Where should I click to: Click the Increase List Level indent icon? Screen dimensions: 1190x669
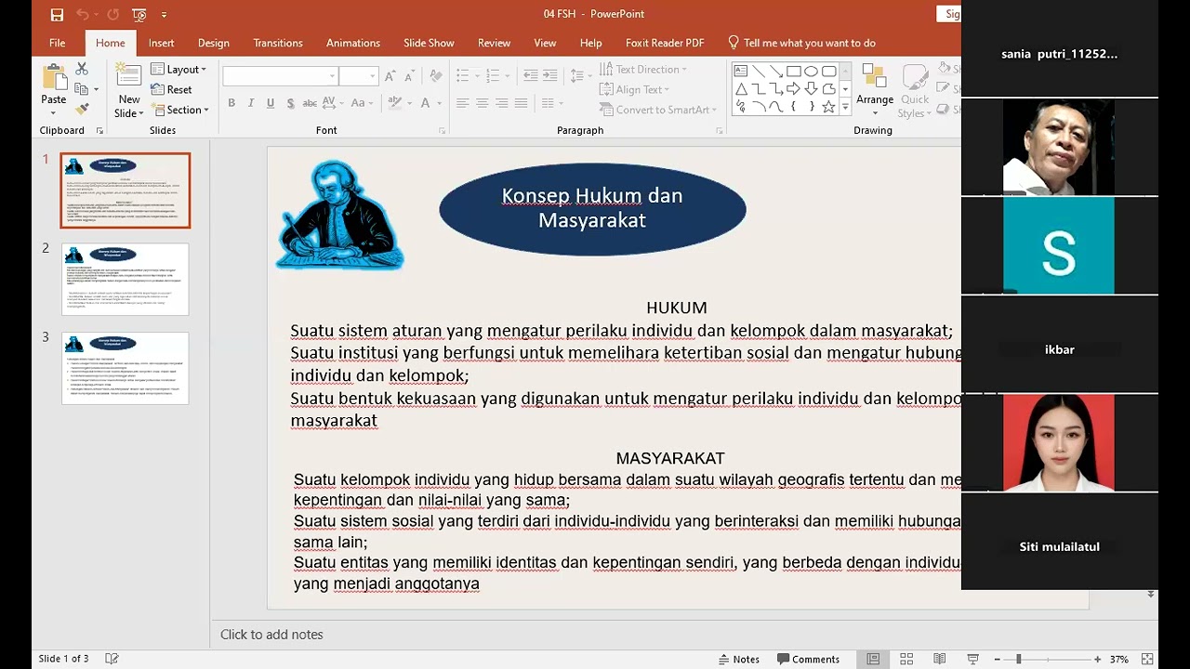pyautogui.click(x=549, y=76)
